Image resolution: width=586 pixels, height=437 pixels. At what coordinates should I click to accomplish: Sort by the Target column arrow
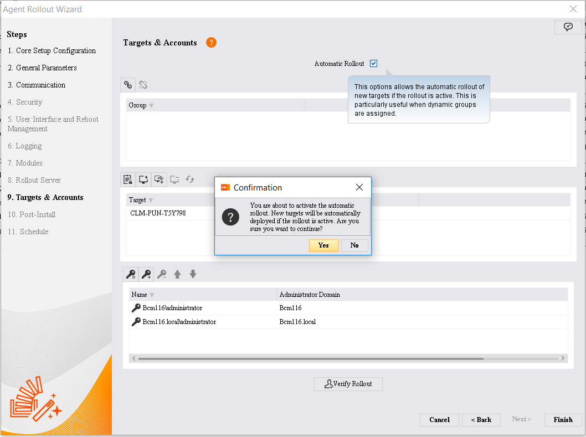point(151,200)
